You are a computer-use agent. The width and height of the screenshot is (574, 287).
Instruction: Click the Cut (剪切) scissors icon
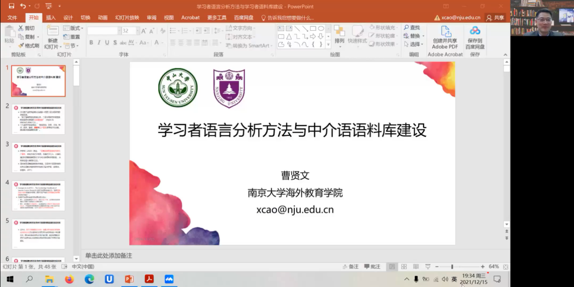pos(21,28)
